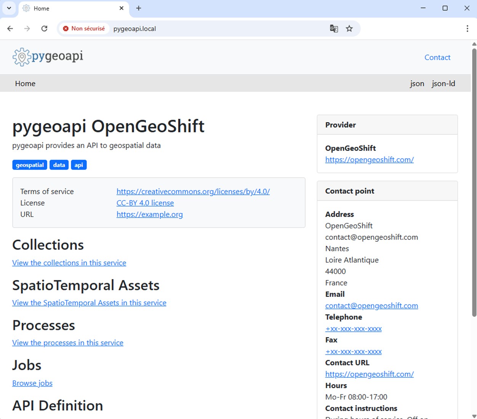
Task: Email contact@opengeoshift.com via its link
Action: pos(371,306)
